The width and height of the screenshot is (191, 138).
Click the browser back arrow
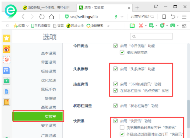point(23,17)
